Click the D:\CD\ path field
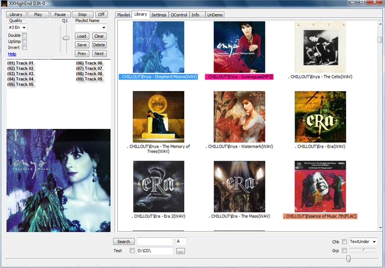 (155, 251)
